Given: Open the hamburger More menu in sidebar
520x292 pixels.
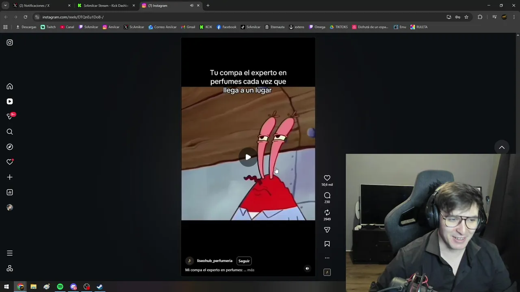Looking at the screenshot, I should point(10,253).
